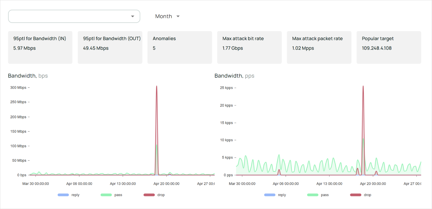Select the Anomalies card
The image size is (432, 209).
180,47
